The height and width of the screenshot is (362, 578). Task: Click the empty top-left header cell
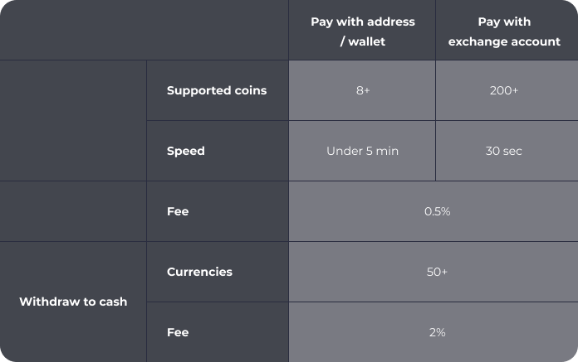point(144,30)
